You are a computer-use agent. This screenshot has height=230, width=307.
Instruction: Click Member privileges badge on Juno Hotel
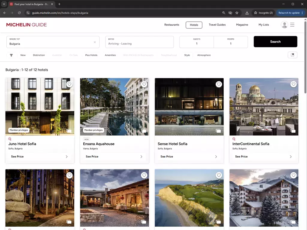(x=19, y=130)
